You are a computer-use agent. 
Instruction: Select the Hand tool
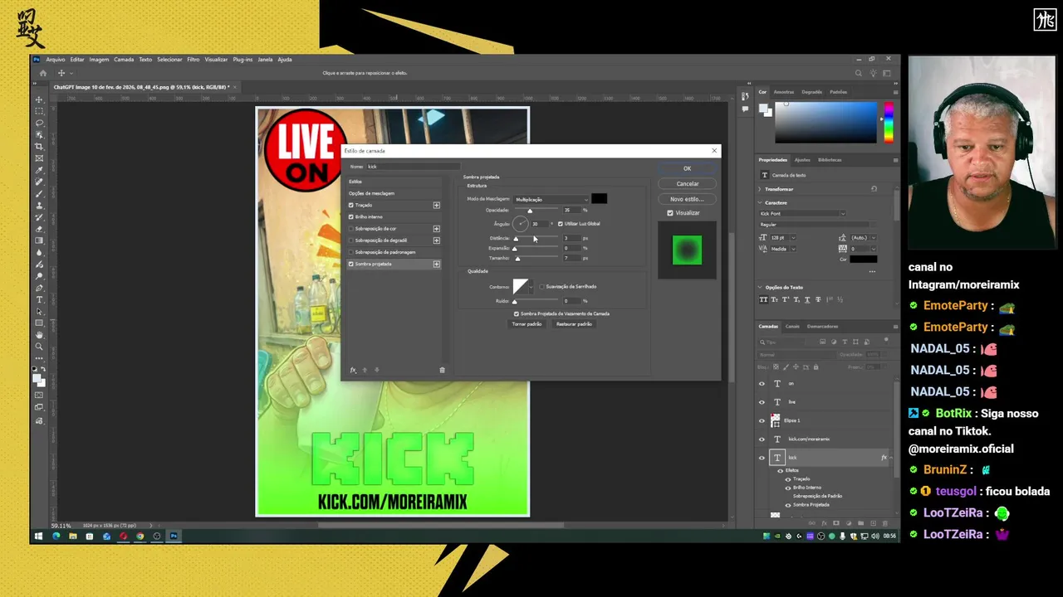point(39,335)
